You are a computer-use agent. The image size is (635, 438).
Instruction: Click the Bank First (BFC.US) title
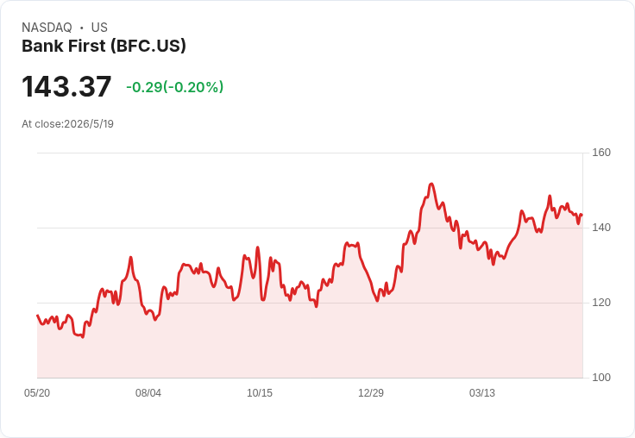[104, 47]
